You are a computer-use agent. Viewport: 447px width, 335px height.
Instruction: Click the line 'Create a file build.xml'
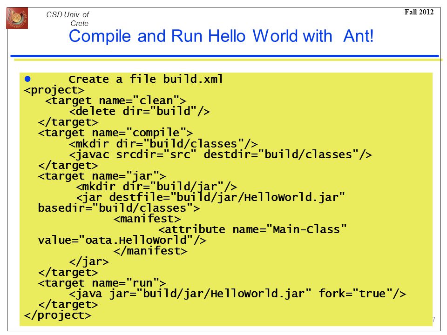pyautogui.click(x=146, y=79)
